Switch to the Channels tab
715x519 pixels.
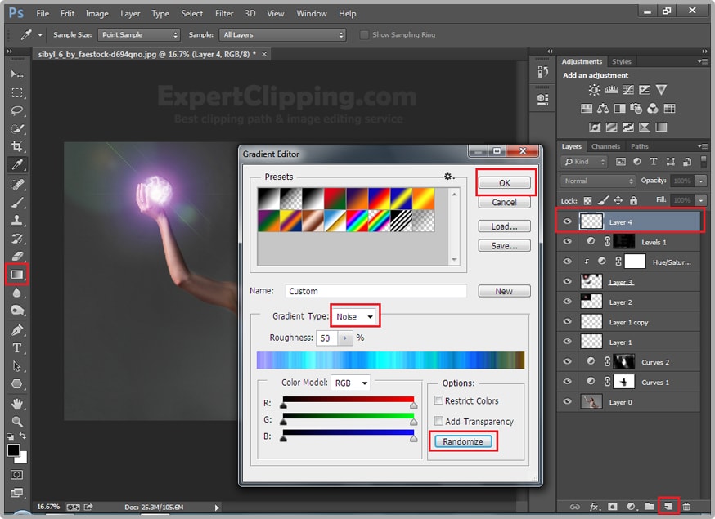[605, 146]
